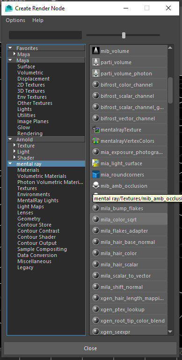Select the mib_volume node icon

96,51
